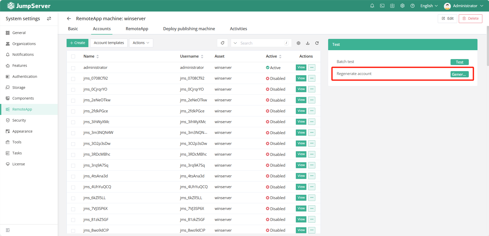489x236 pixels.
Task: Open the help question mark icon
Action: (412, 6)
